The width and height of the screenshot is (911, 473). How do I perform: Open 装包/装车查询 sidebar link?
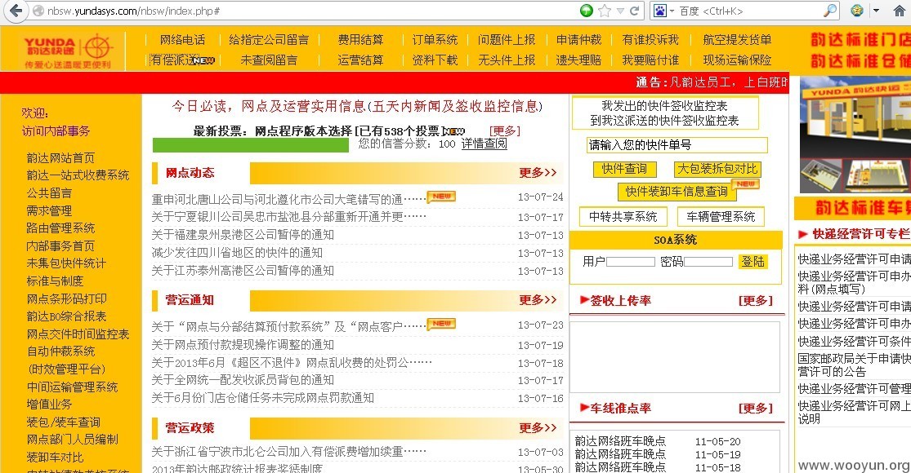click(x=64, y=422)
